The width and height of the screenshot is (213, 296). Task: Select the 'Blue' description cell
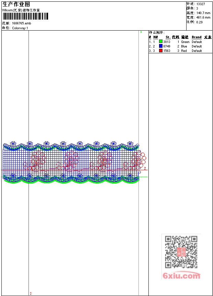coord(184,46)
